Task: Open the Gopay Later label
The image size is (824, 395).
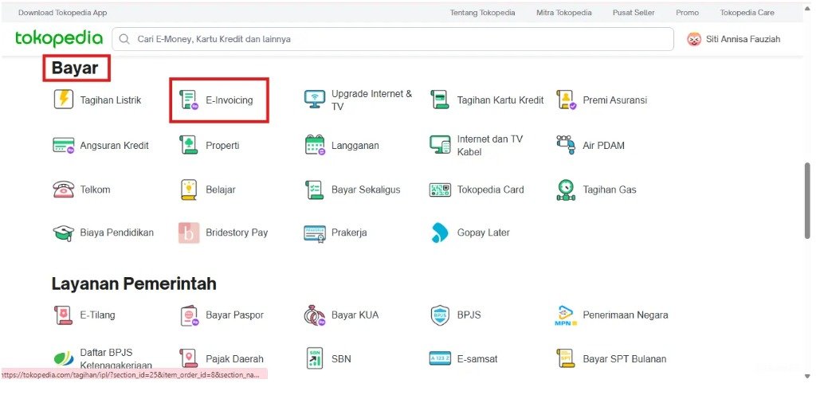Action: point(484,233)
